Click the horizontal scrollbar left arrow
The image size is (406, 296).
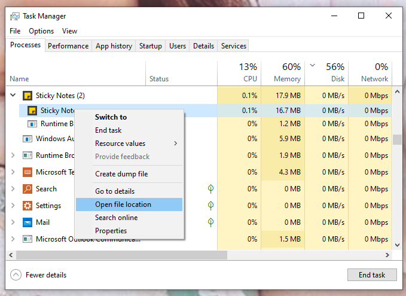coord(11,255)
